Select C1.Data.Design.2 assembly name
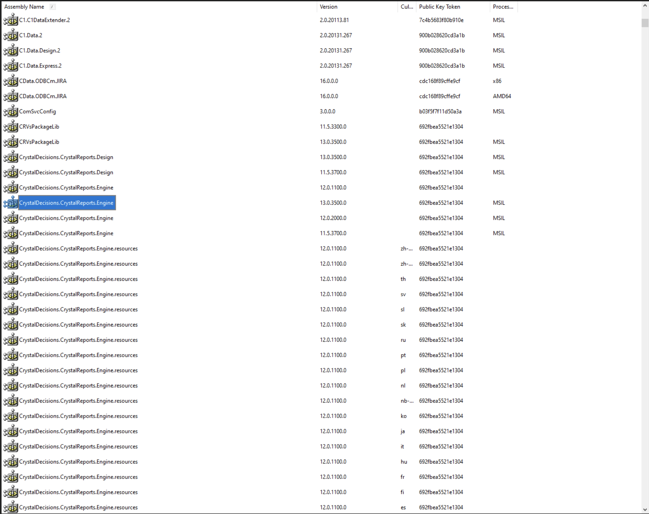 (x=40, y=51)
